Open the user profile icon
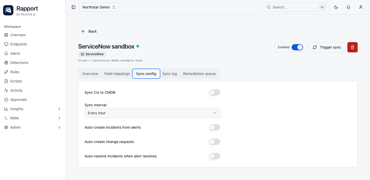 click(361, 7)
